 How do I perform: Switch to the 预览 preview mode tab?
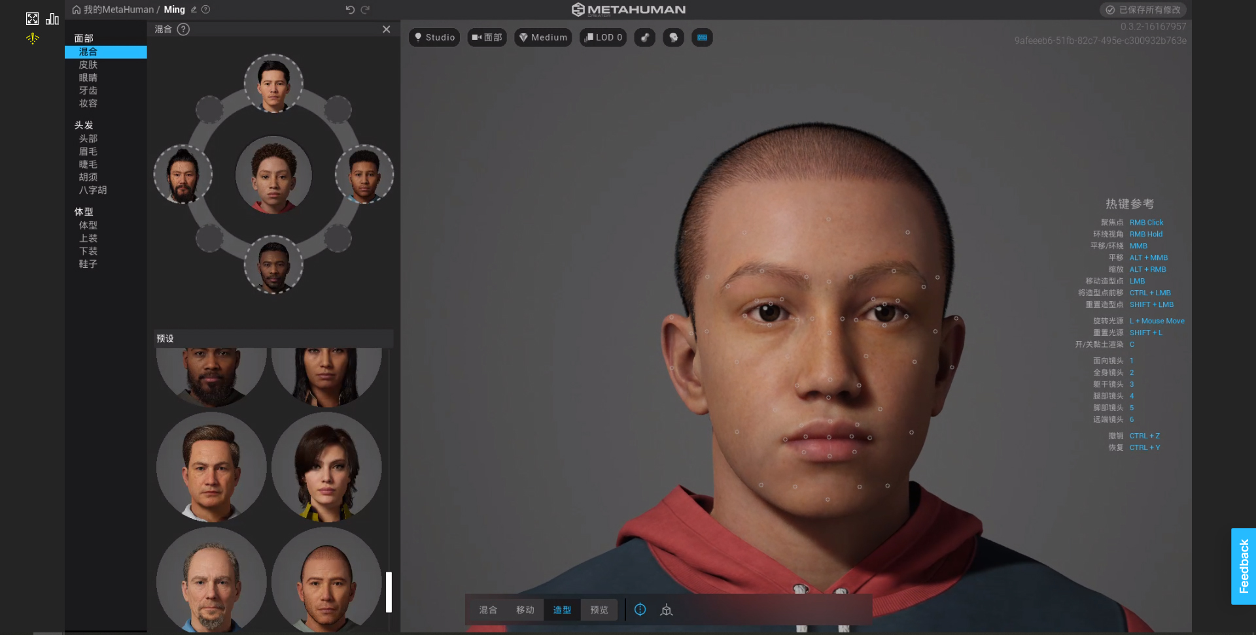599,610
